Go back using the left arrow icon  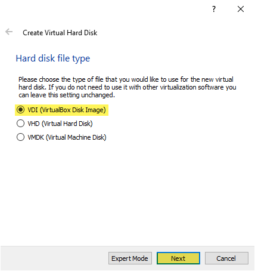click(x=9, y=32)
